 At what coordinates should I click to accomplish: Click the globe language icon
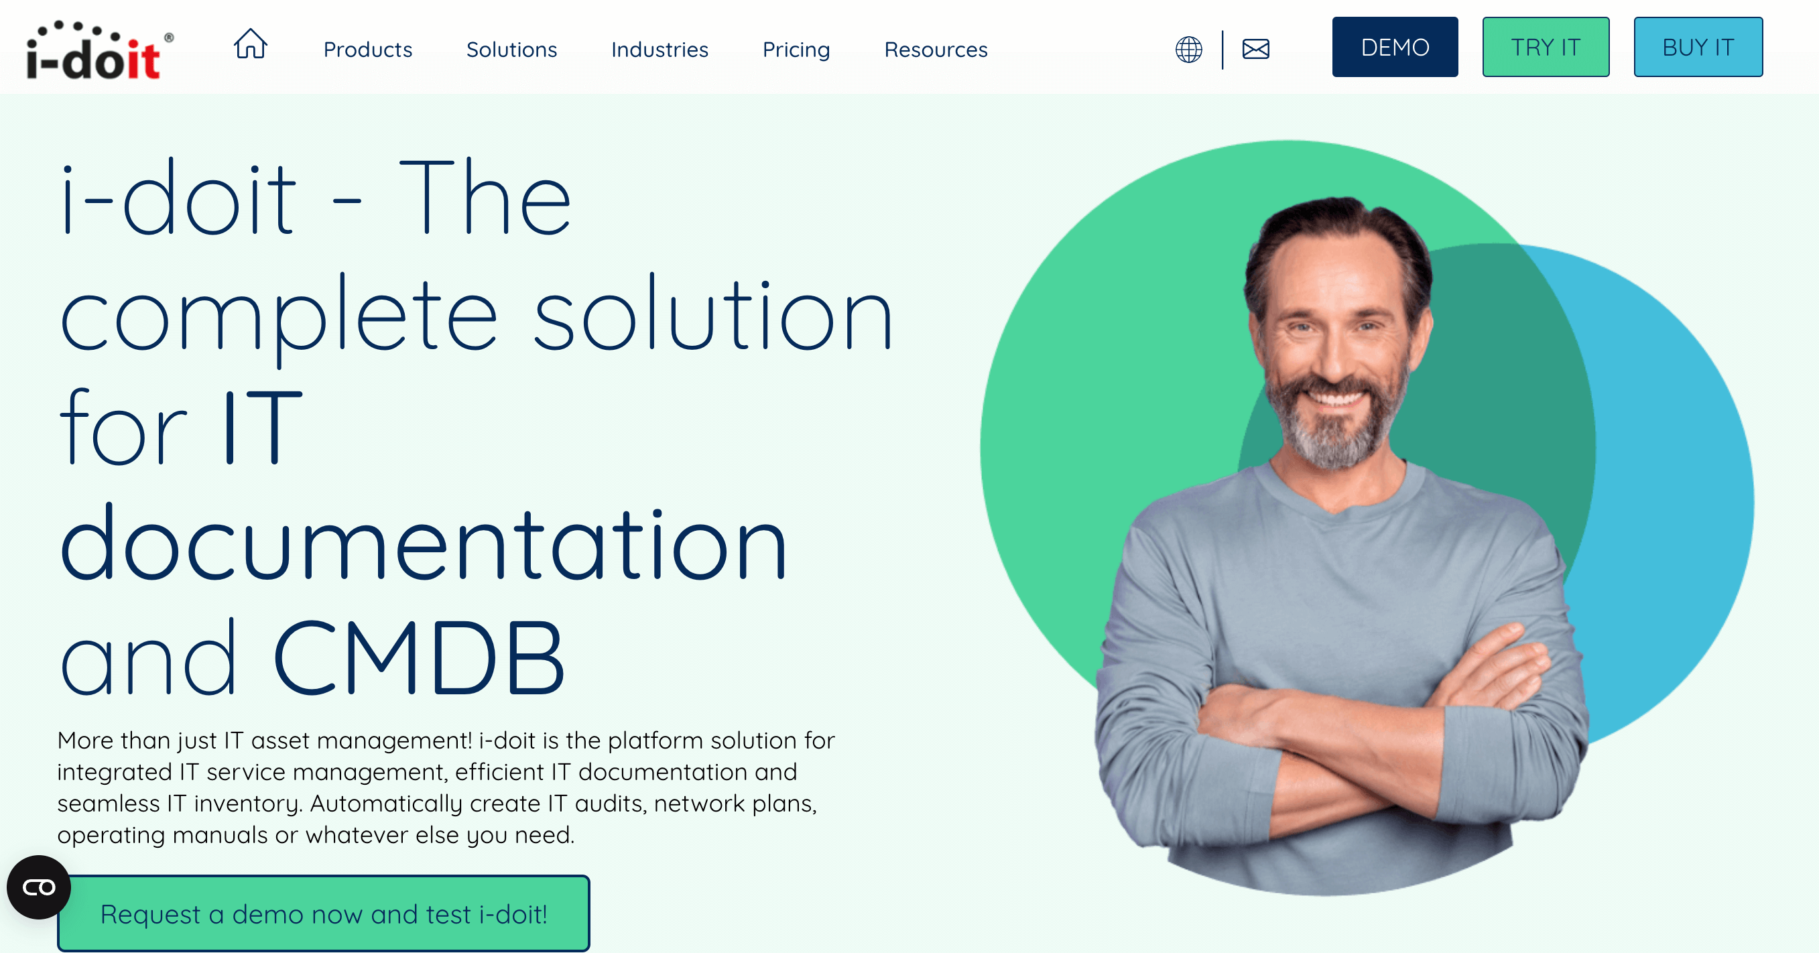tap(1188, 49)
